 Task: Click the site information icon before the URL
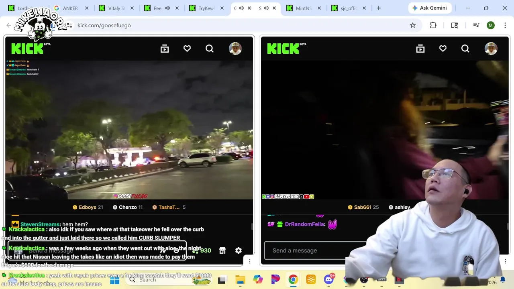[69, 25]
